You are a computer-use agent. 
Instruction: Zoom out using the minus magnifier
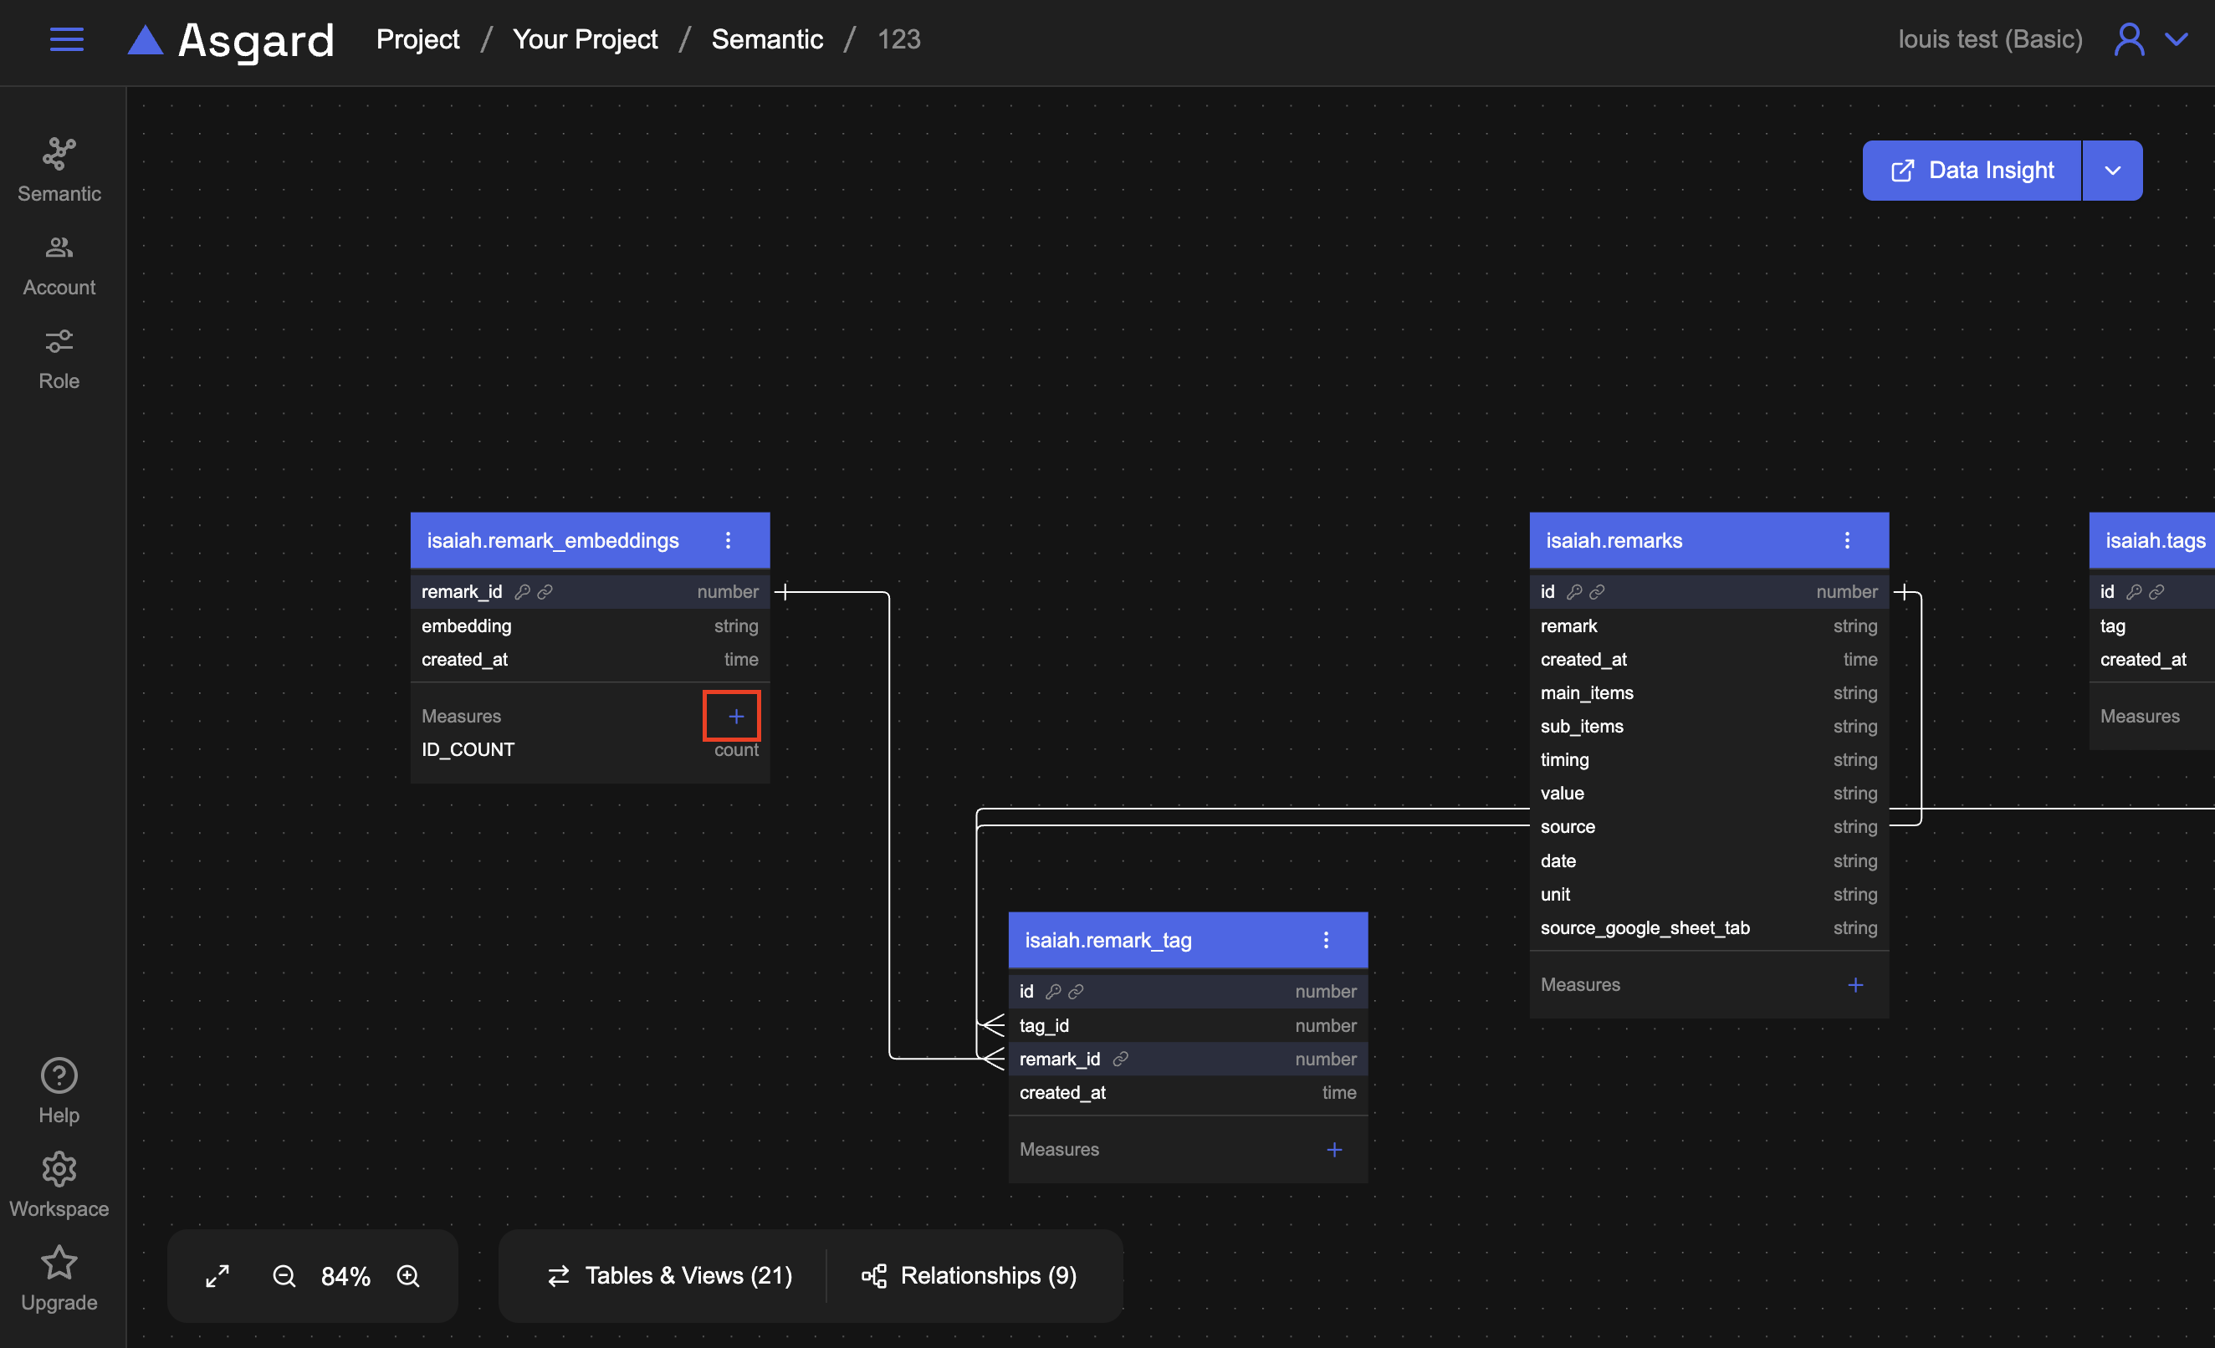tap(284, 1276)
